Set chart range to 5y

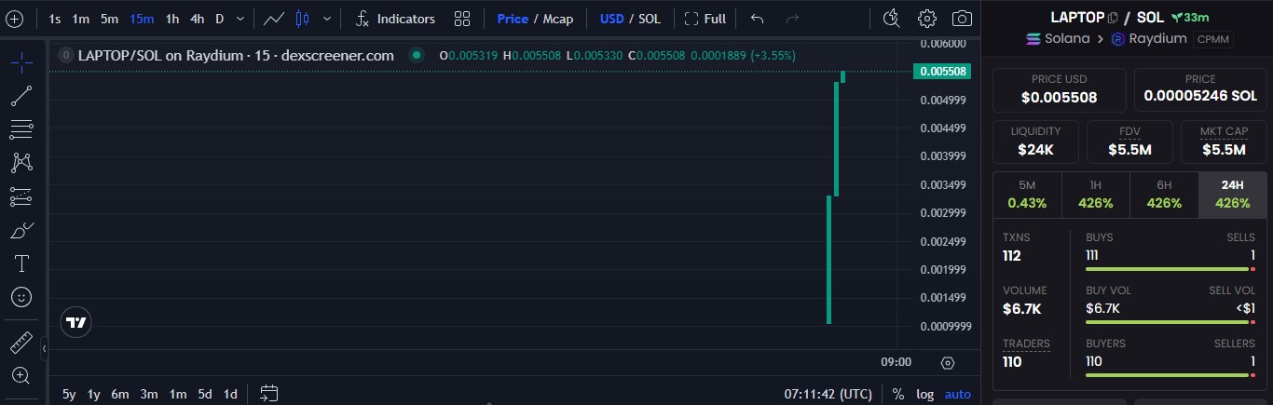point(69,394)
